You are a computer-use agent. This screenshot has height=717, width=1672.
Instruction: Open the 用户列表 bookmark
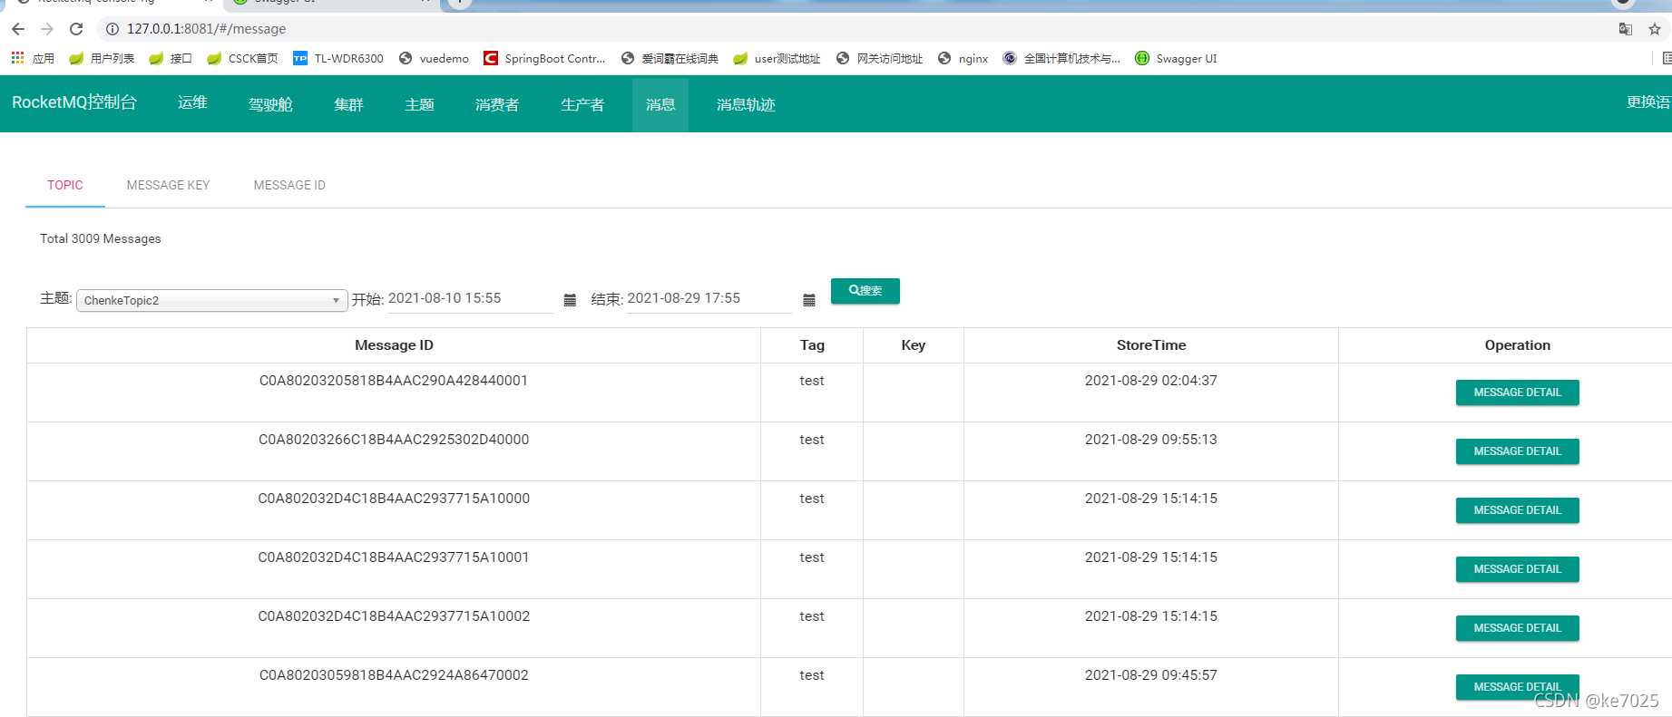[x=102, y=58]
